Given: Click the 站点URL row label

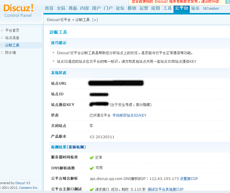Looking at the screenshot, I should click(59, 83).
